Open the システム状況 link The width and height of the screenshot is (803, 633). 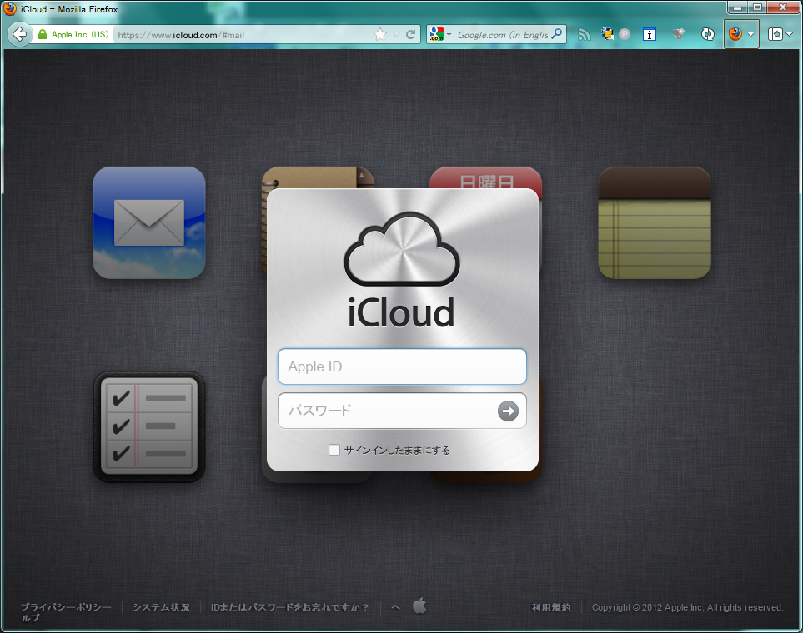(159, 606)
